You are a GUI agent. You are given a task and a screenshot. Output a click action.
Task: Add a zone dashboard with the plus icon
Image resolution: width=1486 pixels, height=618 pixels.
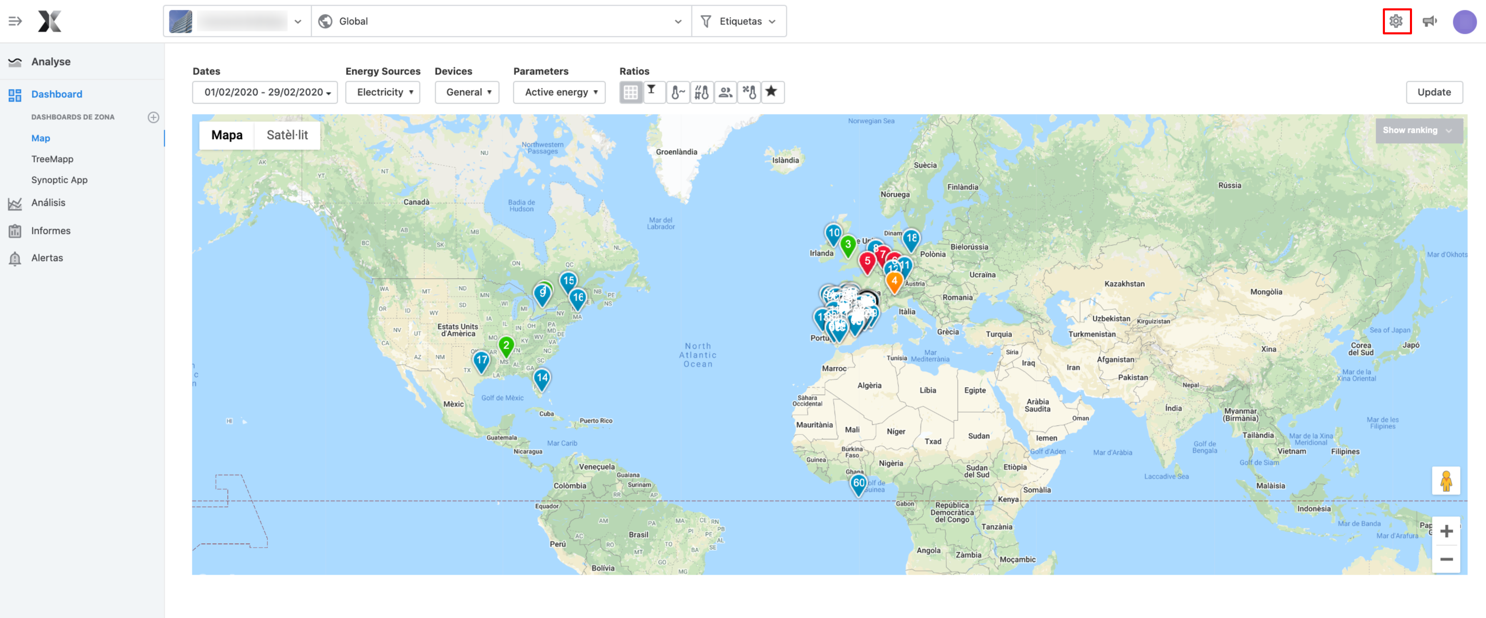pos(153,117)
